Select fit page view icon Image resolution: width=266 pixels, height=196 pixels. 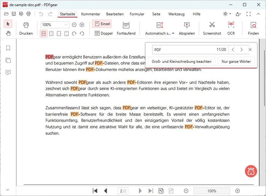click(51, 34)
